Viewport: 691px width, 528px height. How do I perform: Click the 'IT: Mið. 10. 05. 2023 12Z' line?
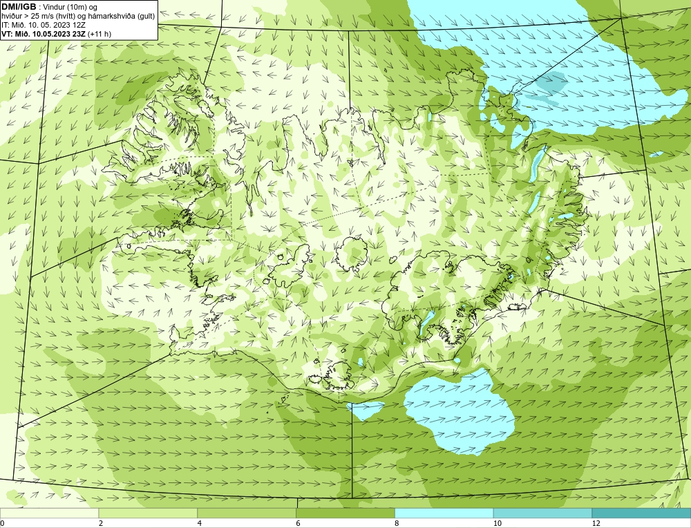coord(43,25)
